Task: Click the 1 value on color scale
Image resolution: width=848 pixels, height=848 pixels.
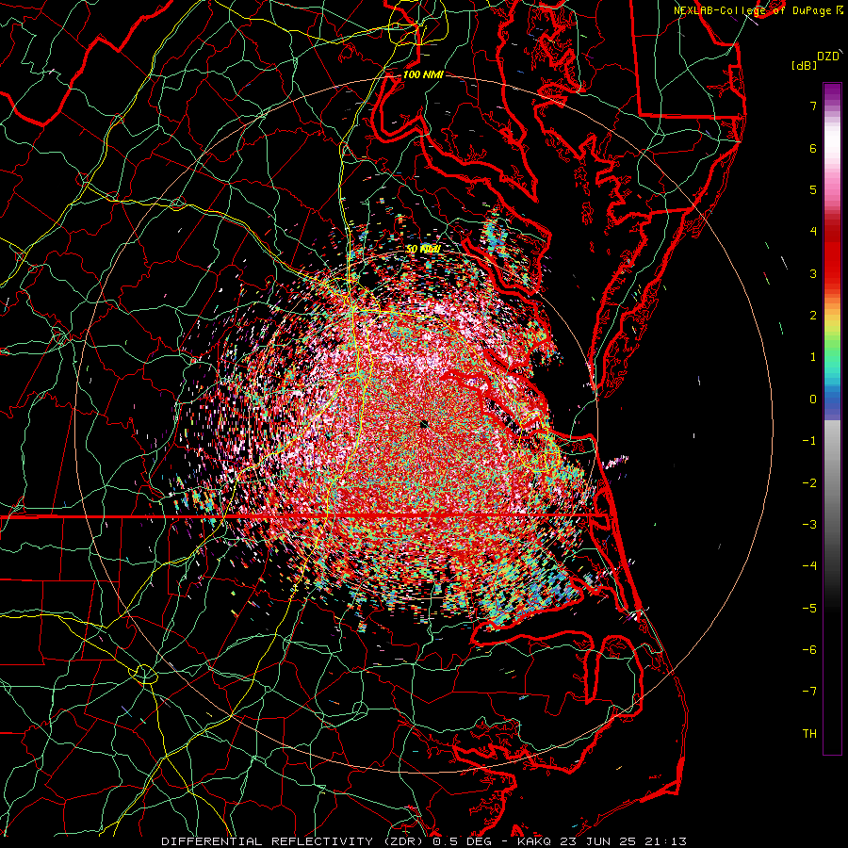Action: [x=813, y=357]
